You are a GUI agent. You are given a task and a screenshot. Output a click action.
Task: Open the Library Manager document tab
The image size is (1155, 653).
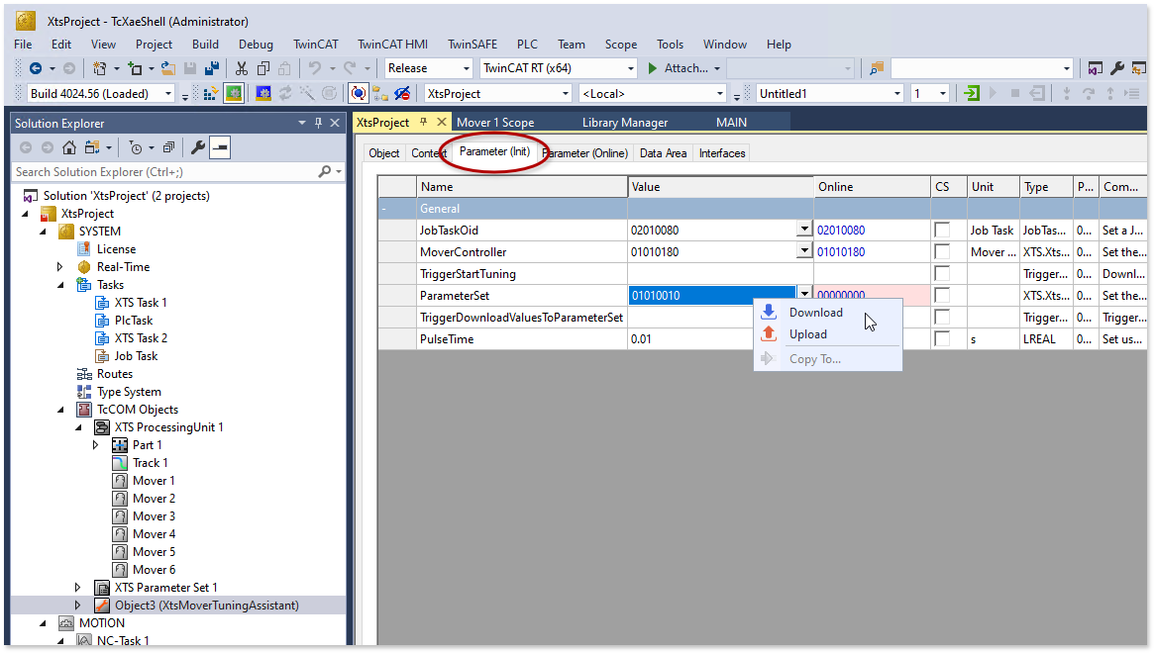click(x=625, y=123)
